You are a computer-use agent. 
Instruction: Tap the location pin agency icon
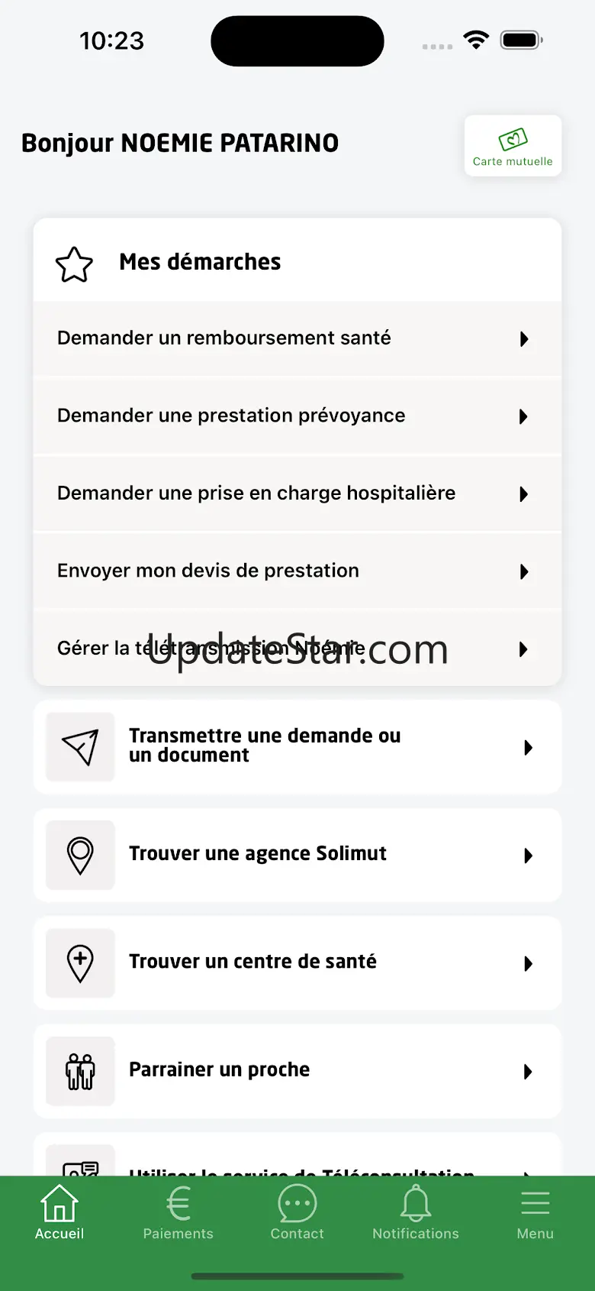pos(80,855)
